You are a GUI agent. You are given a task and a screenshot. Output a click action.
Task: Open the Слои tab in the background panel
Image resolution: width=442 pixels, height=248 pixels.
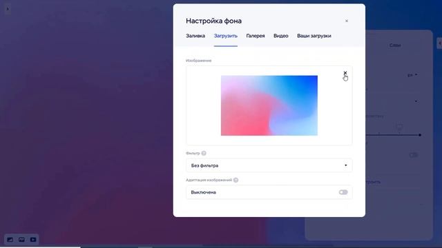[395, 45]
